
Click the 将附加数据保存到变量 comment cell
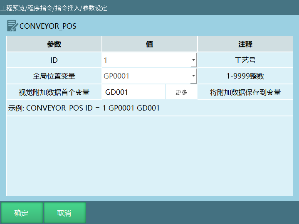[x=245, y=92]
